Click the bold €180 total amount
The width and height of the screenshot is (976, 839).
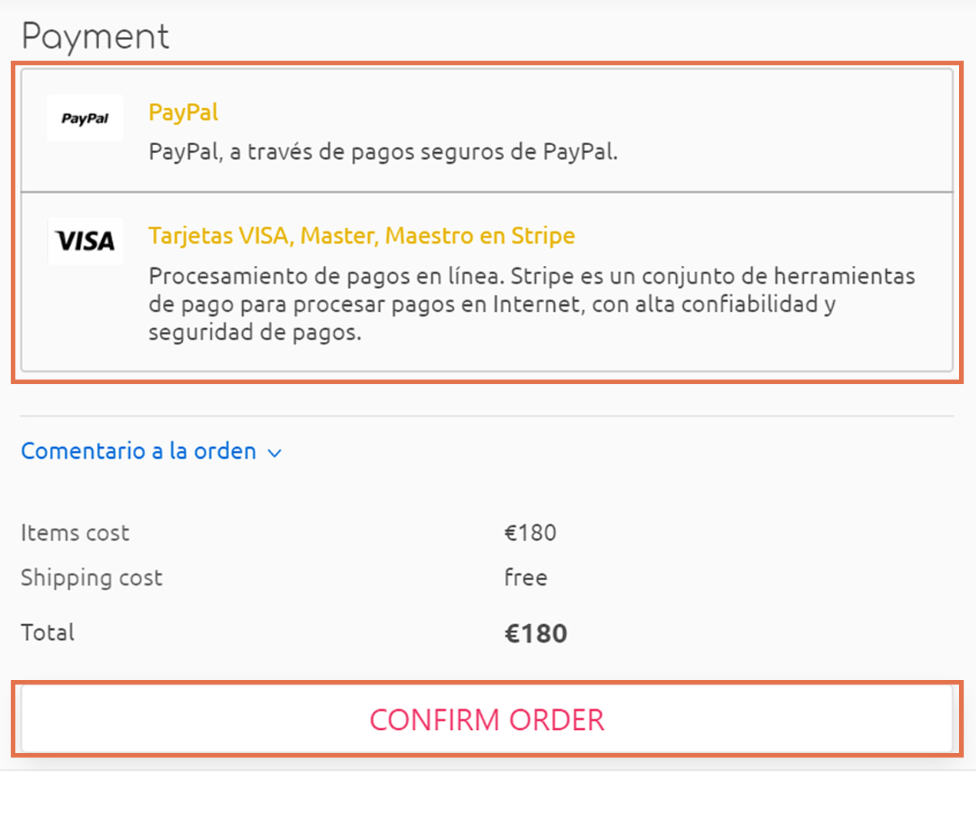pyautogui.click(x=536, y=634)
